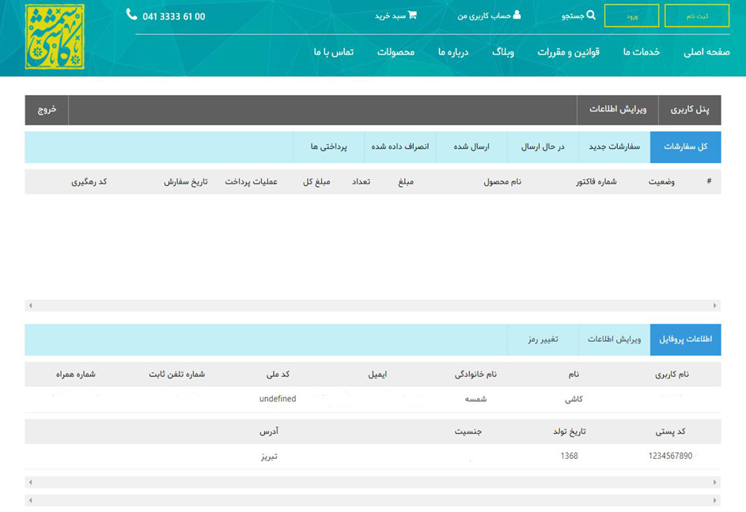Click the orders table left scroll arrow

30,305
